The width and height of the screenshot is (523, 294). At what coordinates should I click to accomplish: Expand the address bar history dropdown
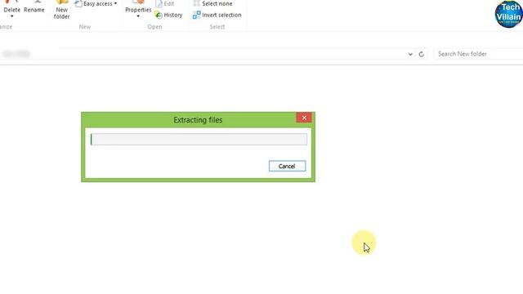[x=410, y=54]
